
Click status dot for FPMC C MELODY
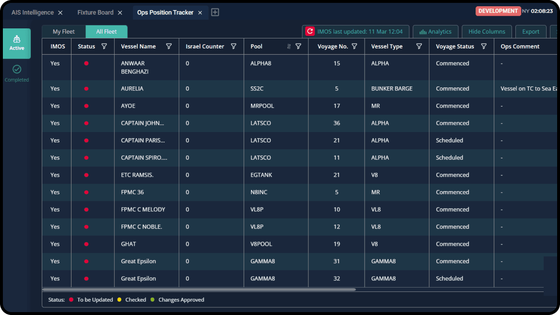tap(86, 209)
